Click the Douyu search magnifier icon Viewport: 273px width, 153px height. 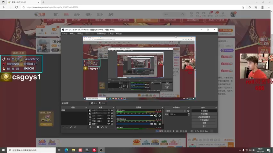[183, 14]
